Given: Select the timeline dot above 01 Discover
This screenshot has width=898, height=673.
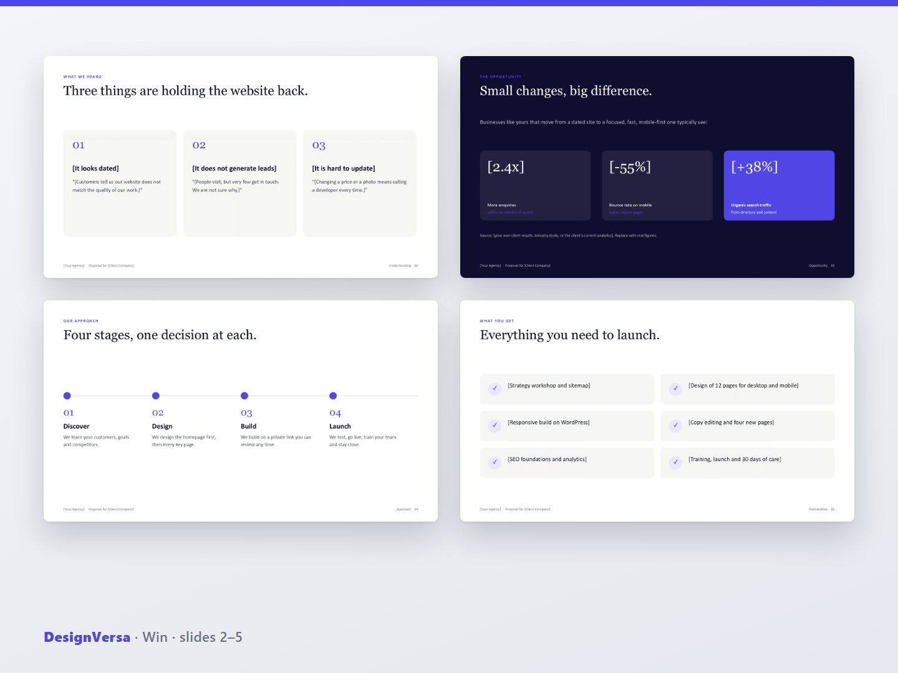Looking at the screenshot, I should pyautogui.click(x=67, y=396).
